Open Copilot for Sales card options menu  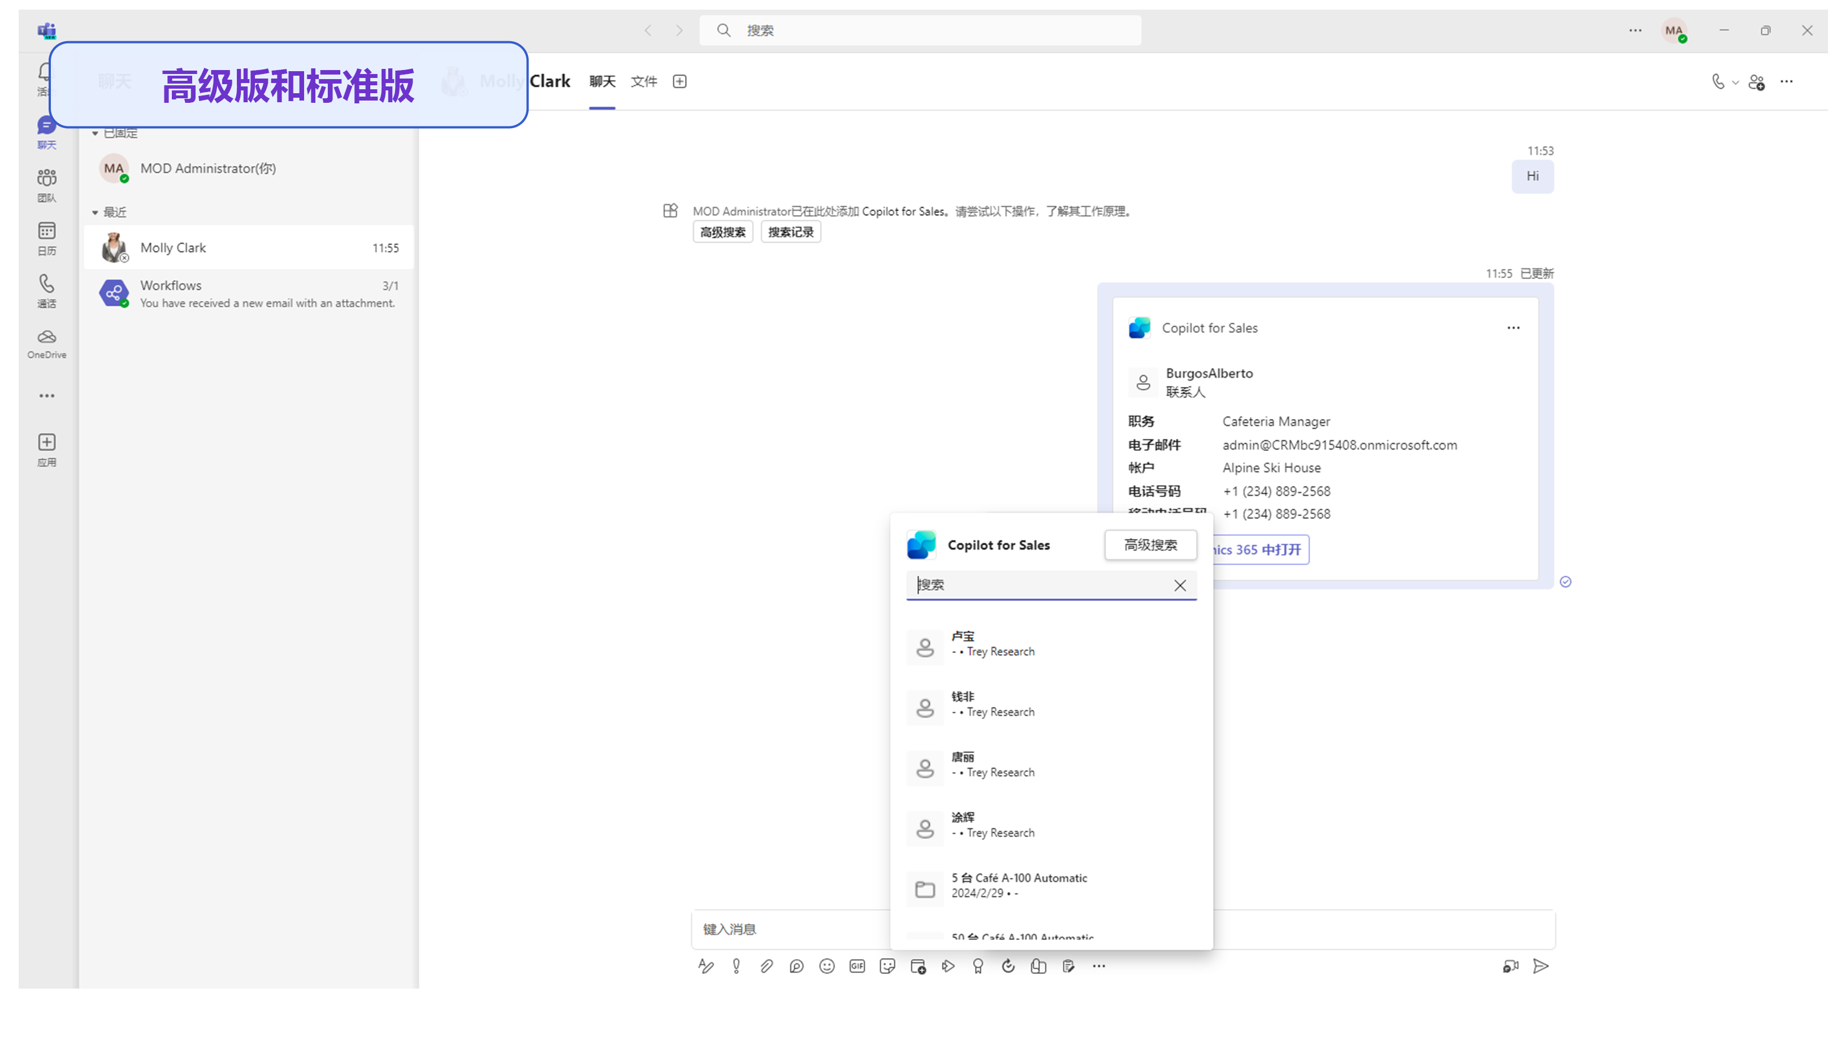[x=1513, y=328]
